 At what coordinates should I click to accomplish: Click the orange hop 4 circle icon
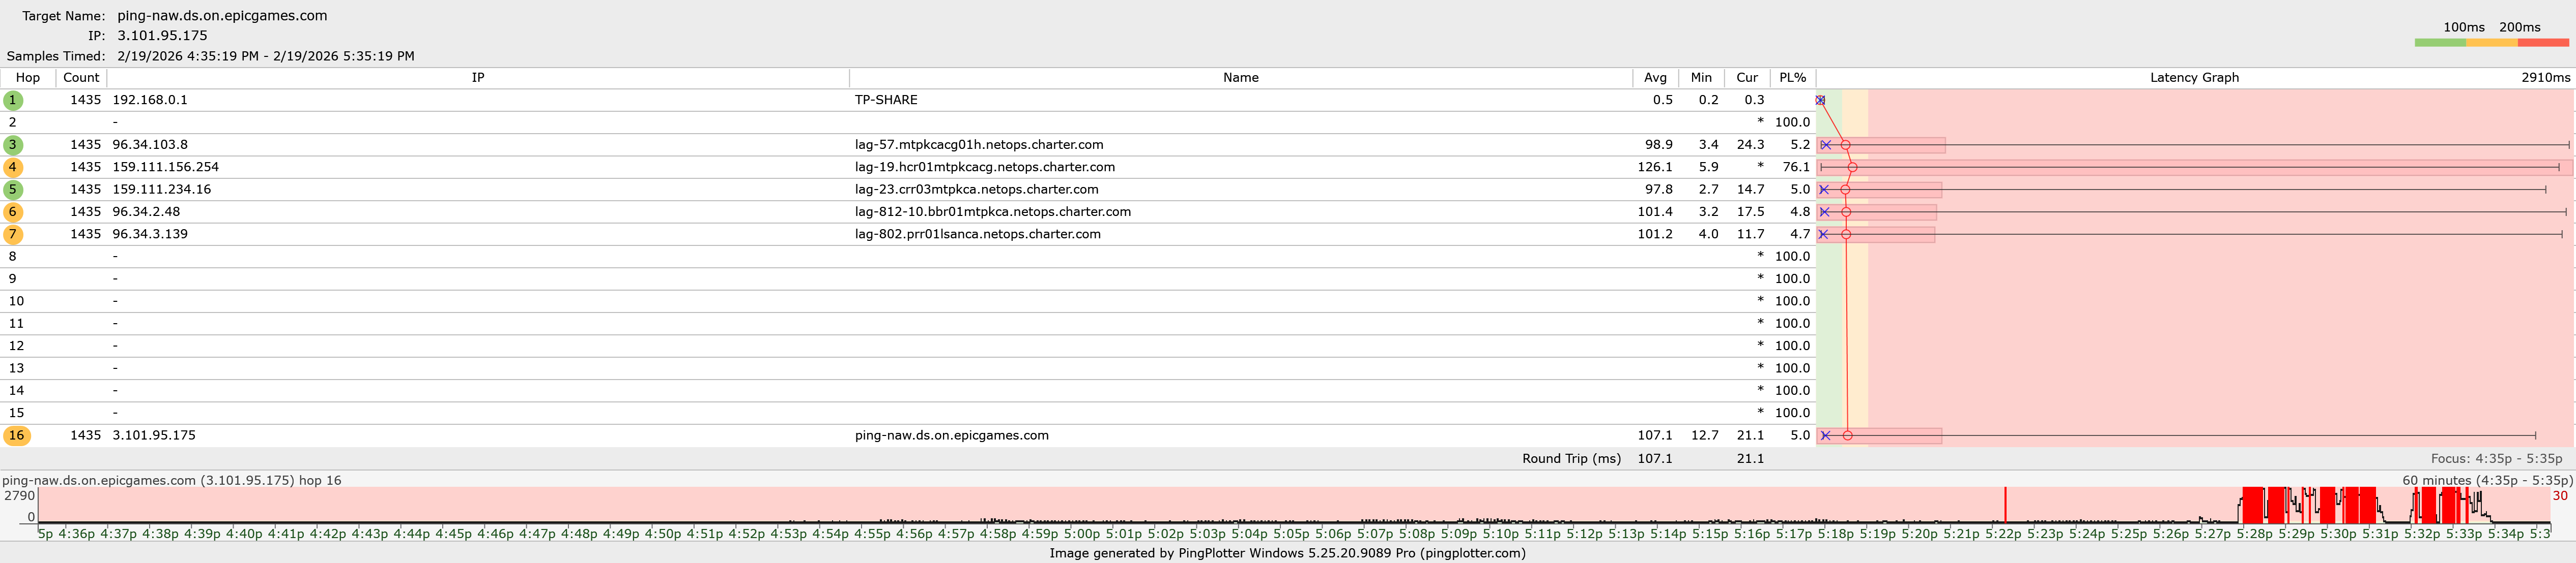pos(13,167)
